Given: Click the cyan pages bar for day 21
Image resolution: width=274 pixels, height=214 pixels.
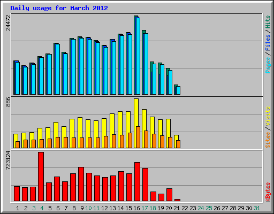Looking at the screenshot, I should (x=178, y=90).
